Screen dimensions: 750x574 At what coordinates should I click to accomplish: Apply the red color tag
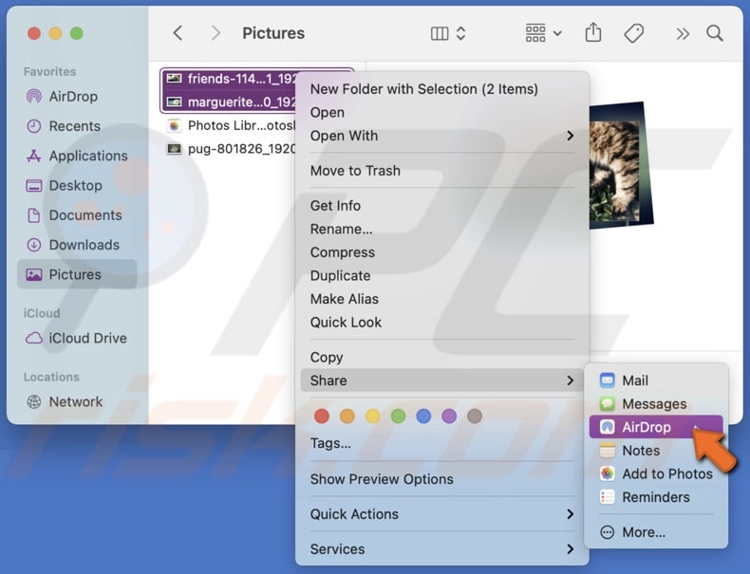coord(322,416)
